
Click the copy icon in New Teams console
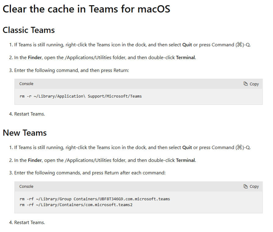tap(246, 186)
